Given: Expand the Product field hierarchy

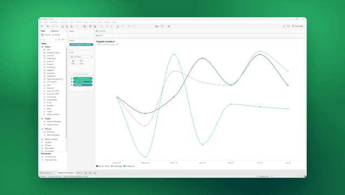Looking at the screenshot, I should pos(42,64).
